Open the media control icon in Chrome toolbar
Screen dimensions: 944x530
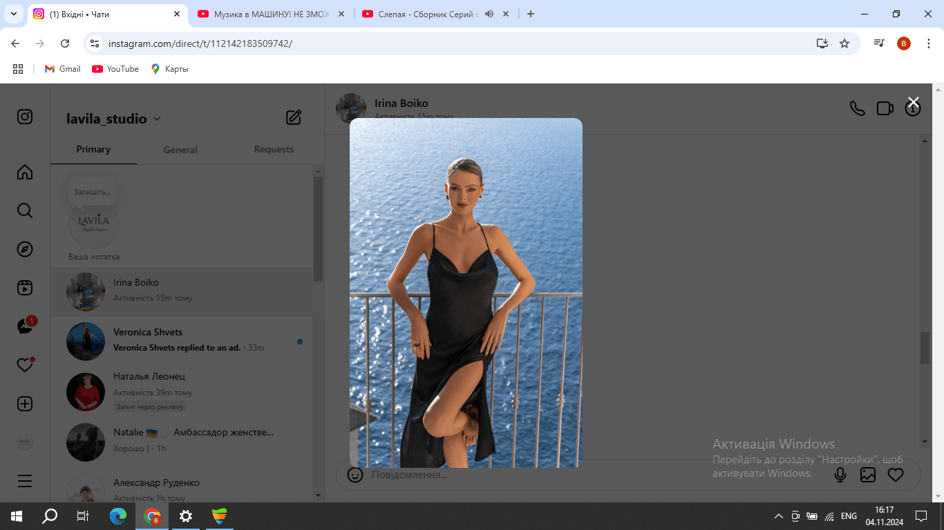(879, 43)
